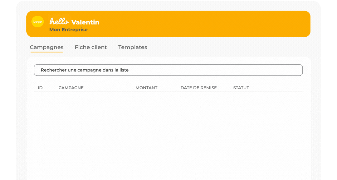Sort by the MONTANT column header

(146, 88)
